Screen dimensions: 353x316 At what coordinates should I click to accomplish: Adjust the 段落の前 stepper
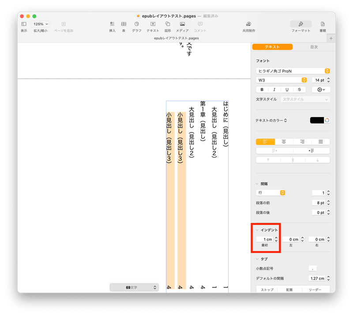click(328, 203)
